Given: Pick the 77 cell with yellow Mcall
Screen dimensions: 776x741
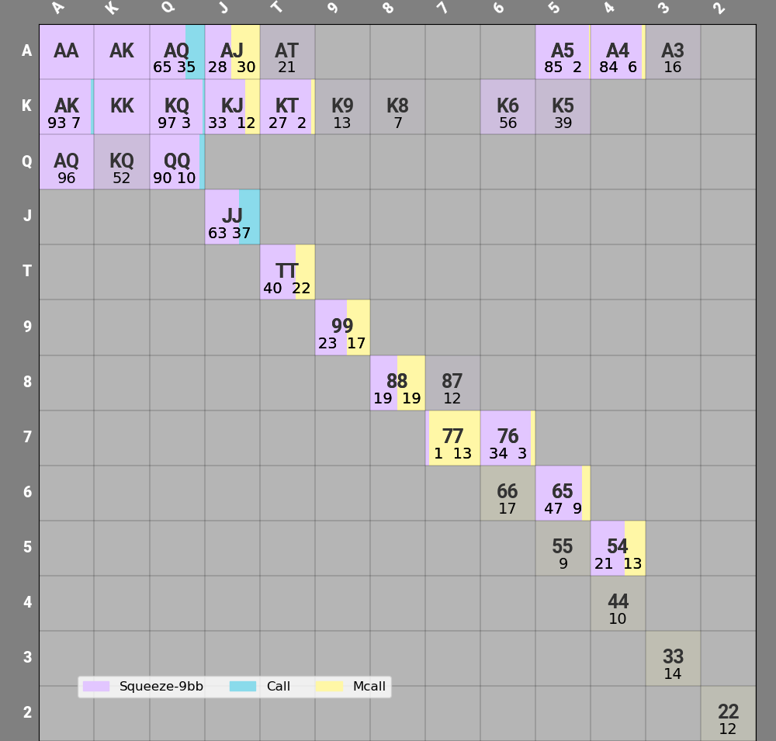Looking at the screenshot, I should coord(452,438).
